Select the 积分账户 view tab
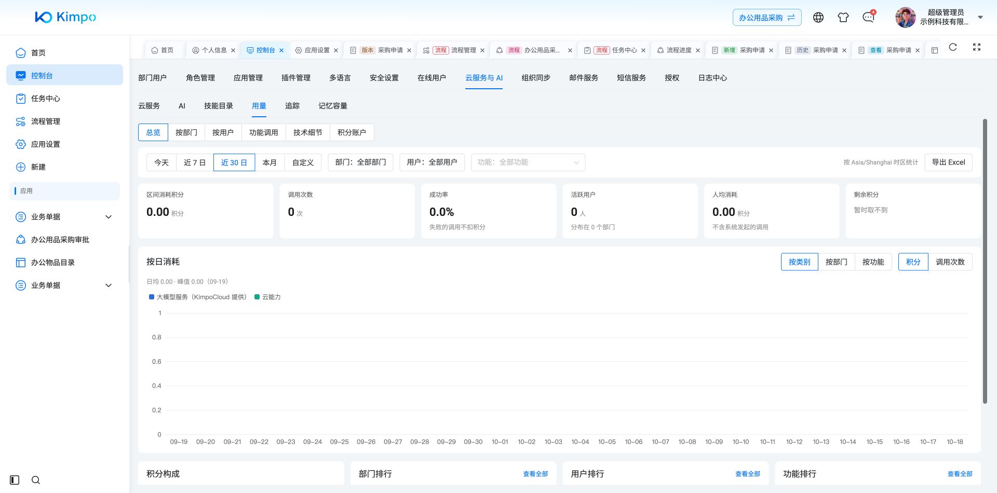The image size is (997, 493). pos(352,132)
